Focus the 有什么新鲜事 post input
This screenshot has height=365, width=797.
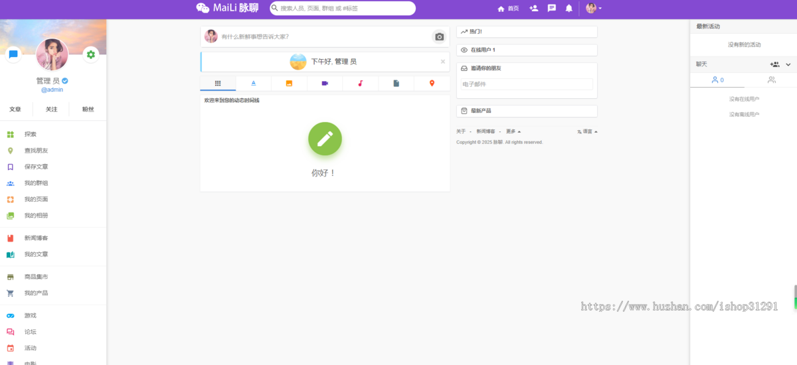coord(325,36)
